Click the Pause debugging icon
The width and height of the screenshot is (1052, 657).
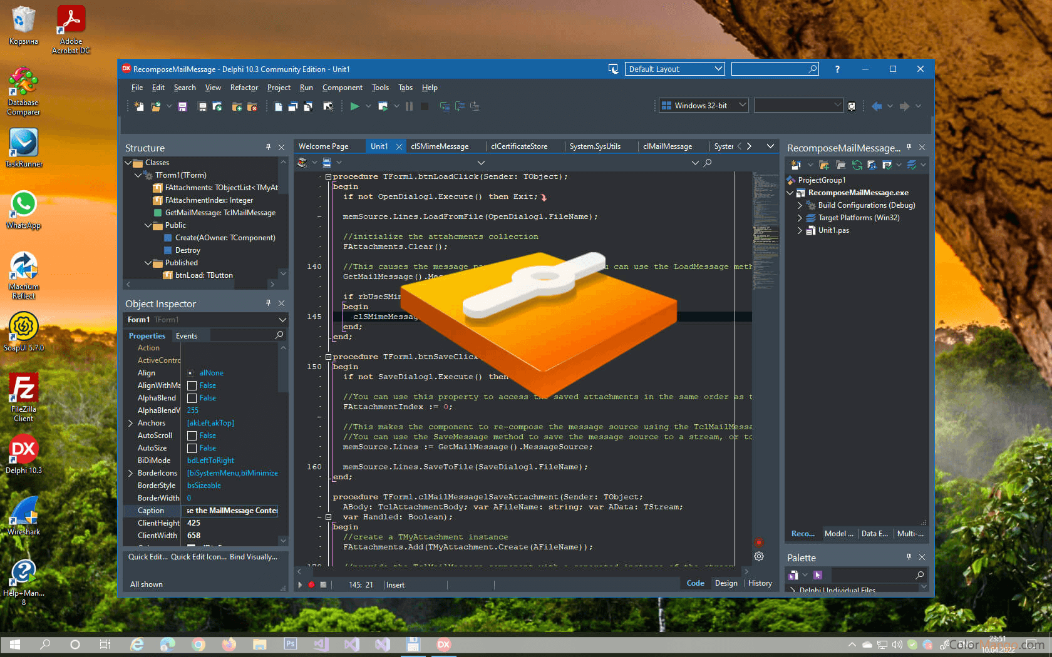click(x=409, y=106)
